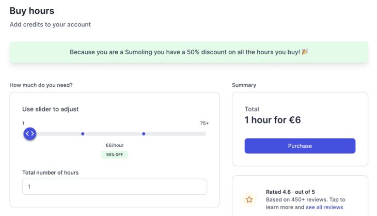377x216 pixels.
Task: Focus the Total number of hours field
Action: coord(115,187)
